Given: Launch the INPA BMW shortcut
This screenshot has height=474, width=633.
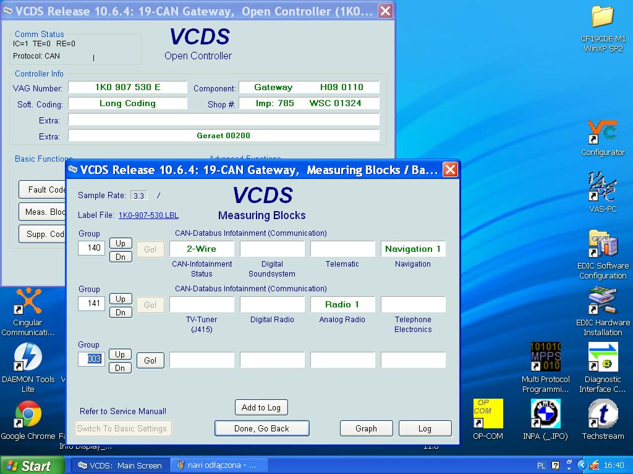Looking at the screenshot, I should [545, 419].
